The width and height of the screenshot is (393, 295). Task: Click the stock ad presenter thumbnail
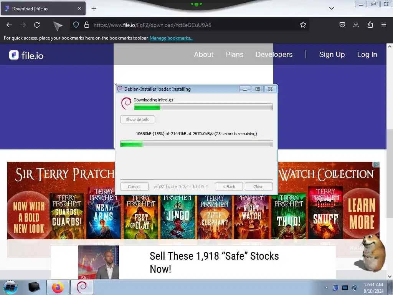(x=99, y=262)
